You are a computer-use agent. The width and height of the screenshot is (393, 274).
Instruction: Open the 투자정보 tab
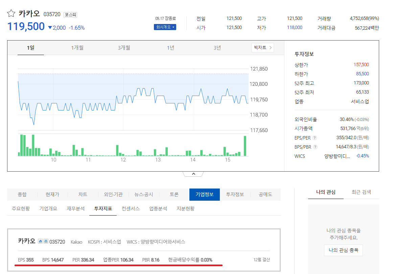235,194
